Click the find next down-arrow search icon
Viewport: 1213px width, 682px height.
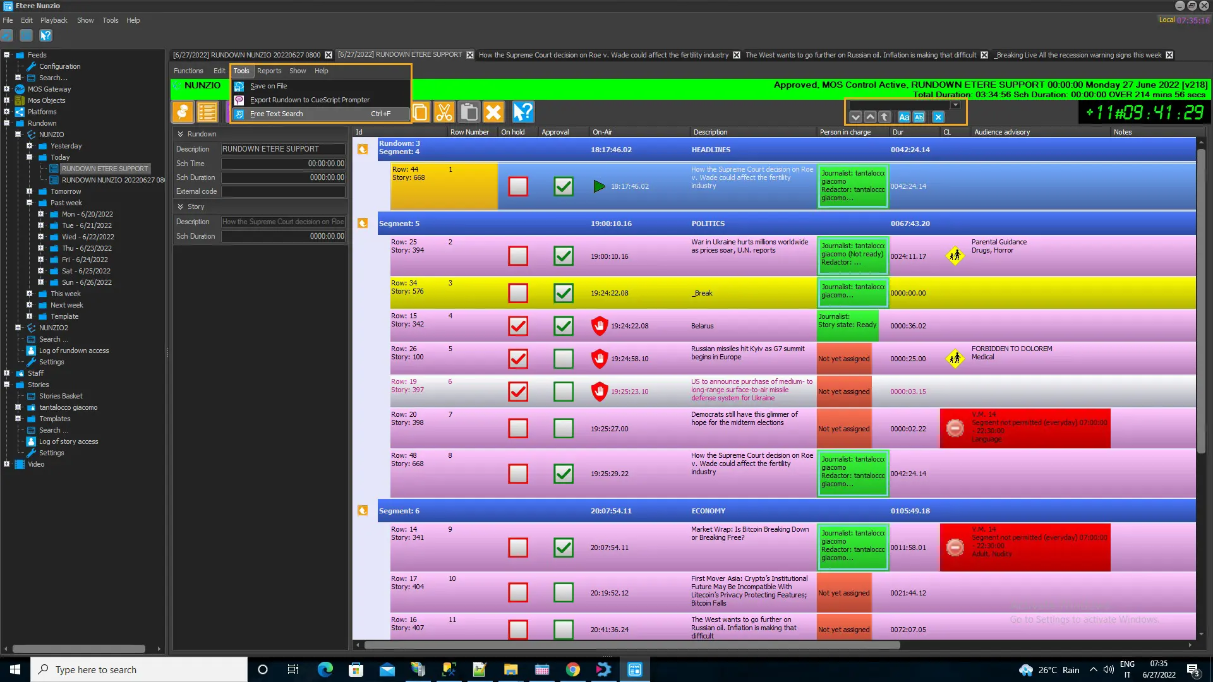coord(855,117)
